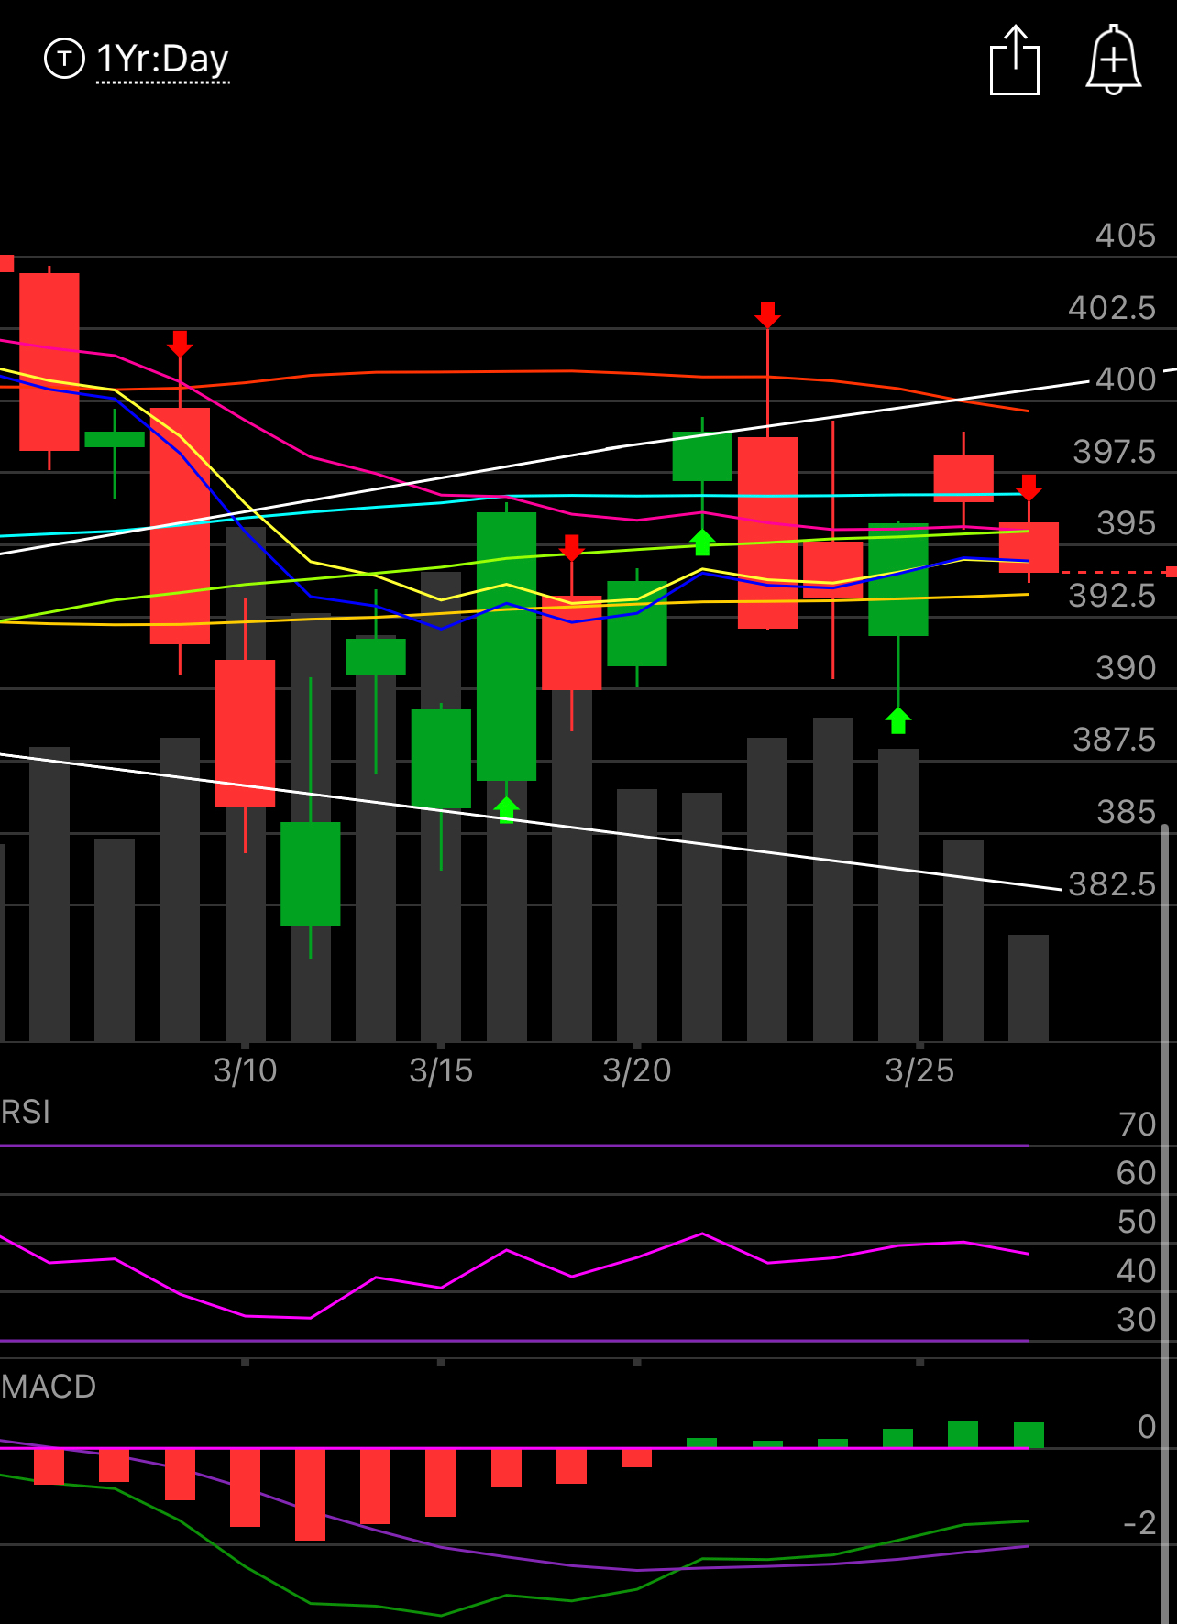Tap the red sell arrow on the last candle
1177x1624 pixels.
click(1029, 488)
